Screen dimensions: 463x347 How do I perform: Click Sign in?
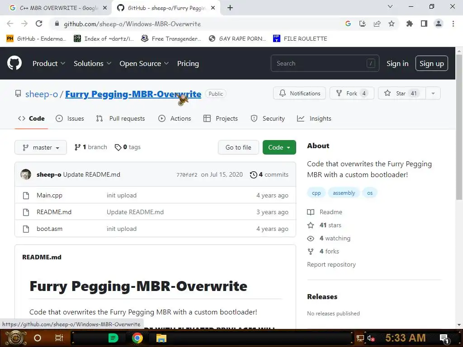pos(397,63)
